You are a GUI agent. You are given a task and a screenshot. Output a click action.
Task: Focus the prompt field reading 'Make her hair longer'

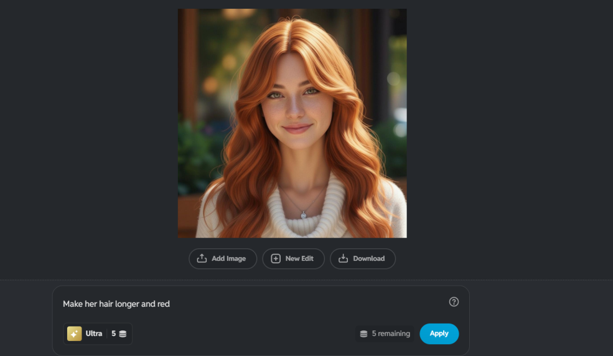(x=116, y=304)
